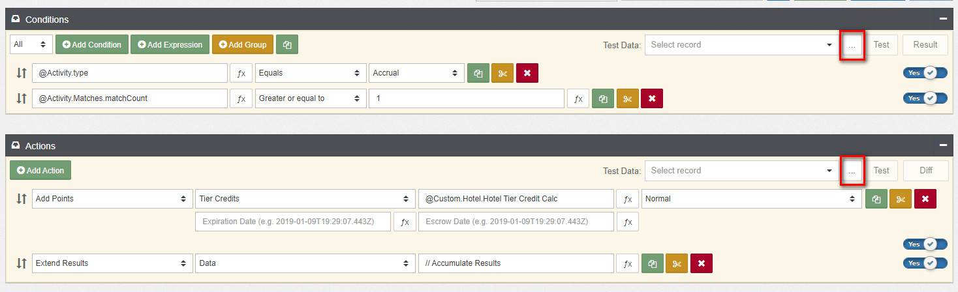Screen dimensions: 958x292
Task: Click the Add Condition button
Action: click(x=91, y=44)
